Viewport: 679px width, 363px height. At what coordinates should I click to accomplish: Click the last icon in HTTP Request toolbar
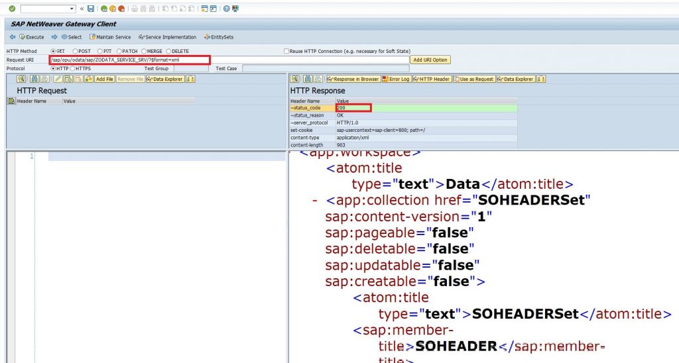(190, 79)
